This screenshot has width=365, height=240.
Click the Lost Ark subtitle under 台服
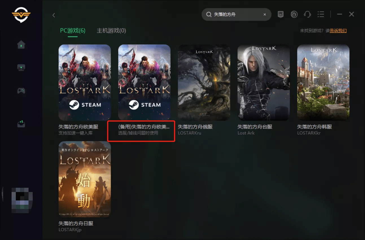coord(246,133)
